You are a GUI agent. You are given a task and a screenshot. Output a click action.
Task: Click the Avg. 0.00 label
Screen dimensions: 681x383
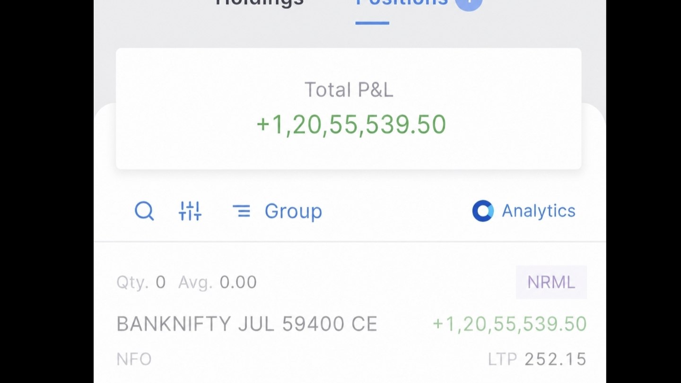[x=218, y=282]
